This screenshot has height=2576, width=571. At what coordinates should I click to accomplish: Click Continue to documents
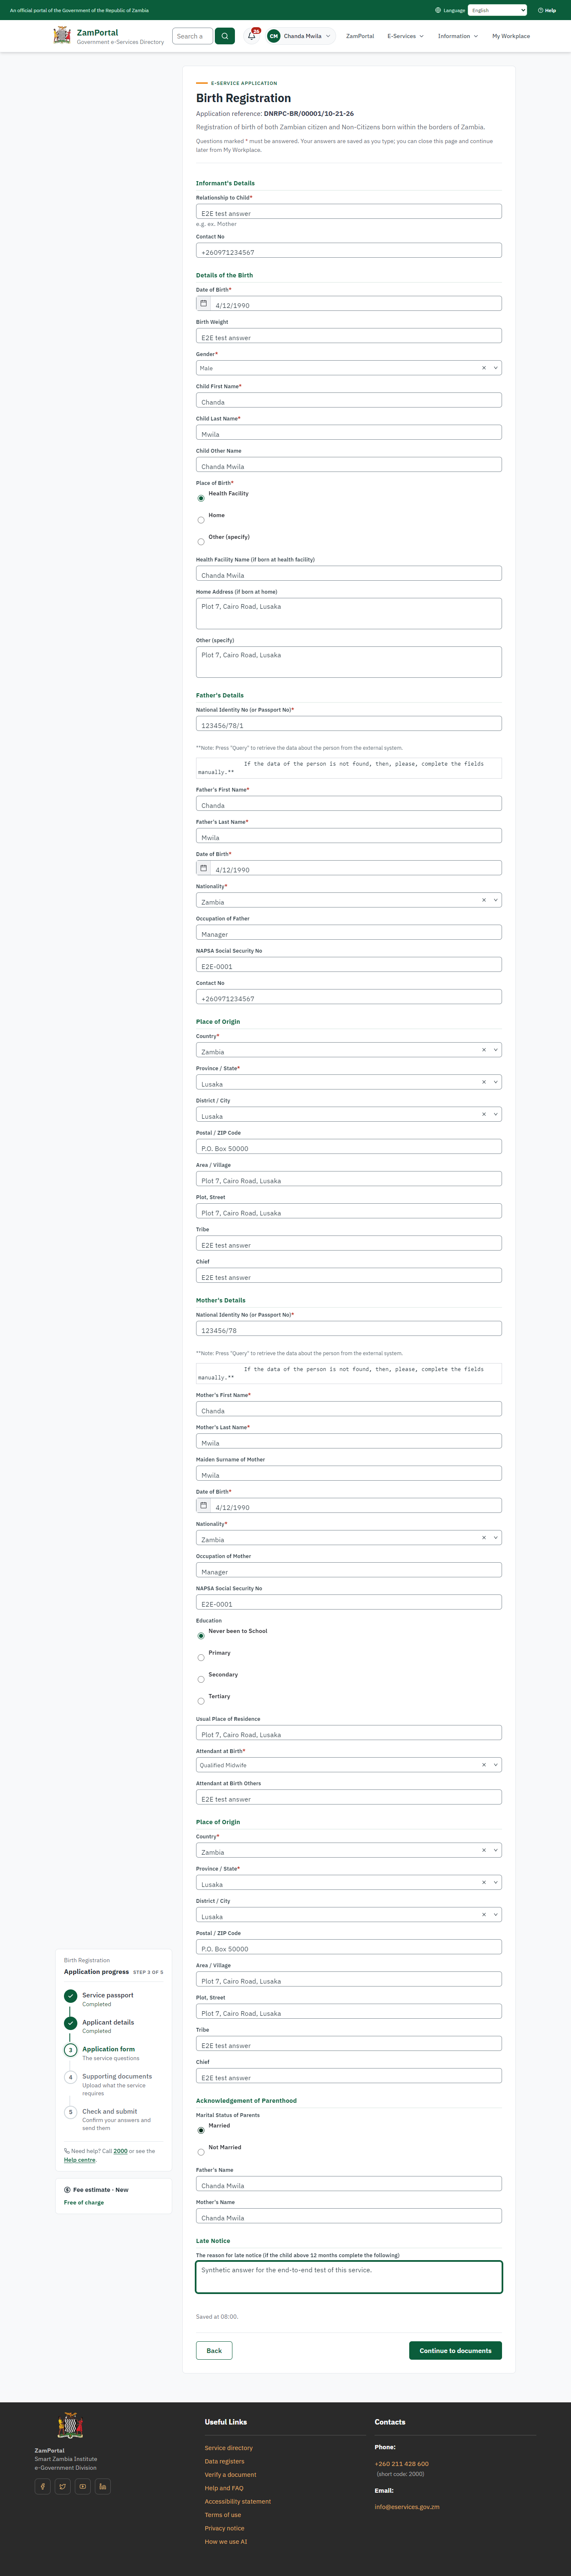coord(455,2350)
